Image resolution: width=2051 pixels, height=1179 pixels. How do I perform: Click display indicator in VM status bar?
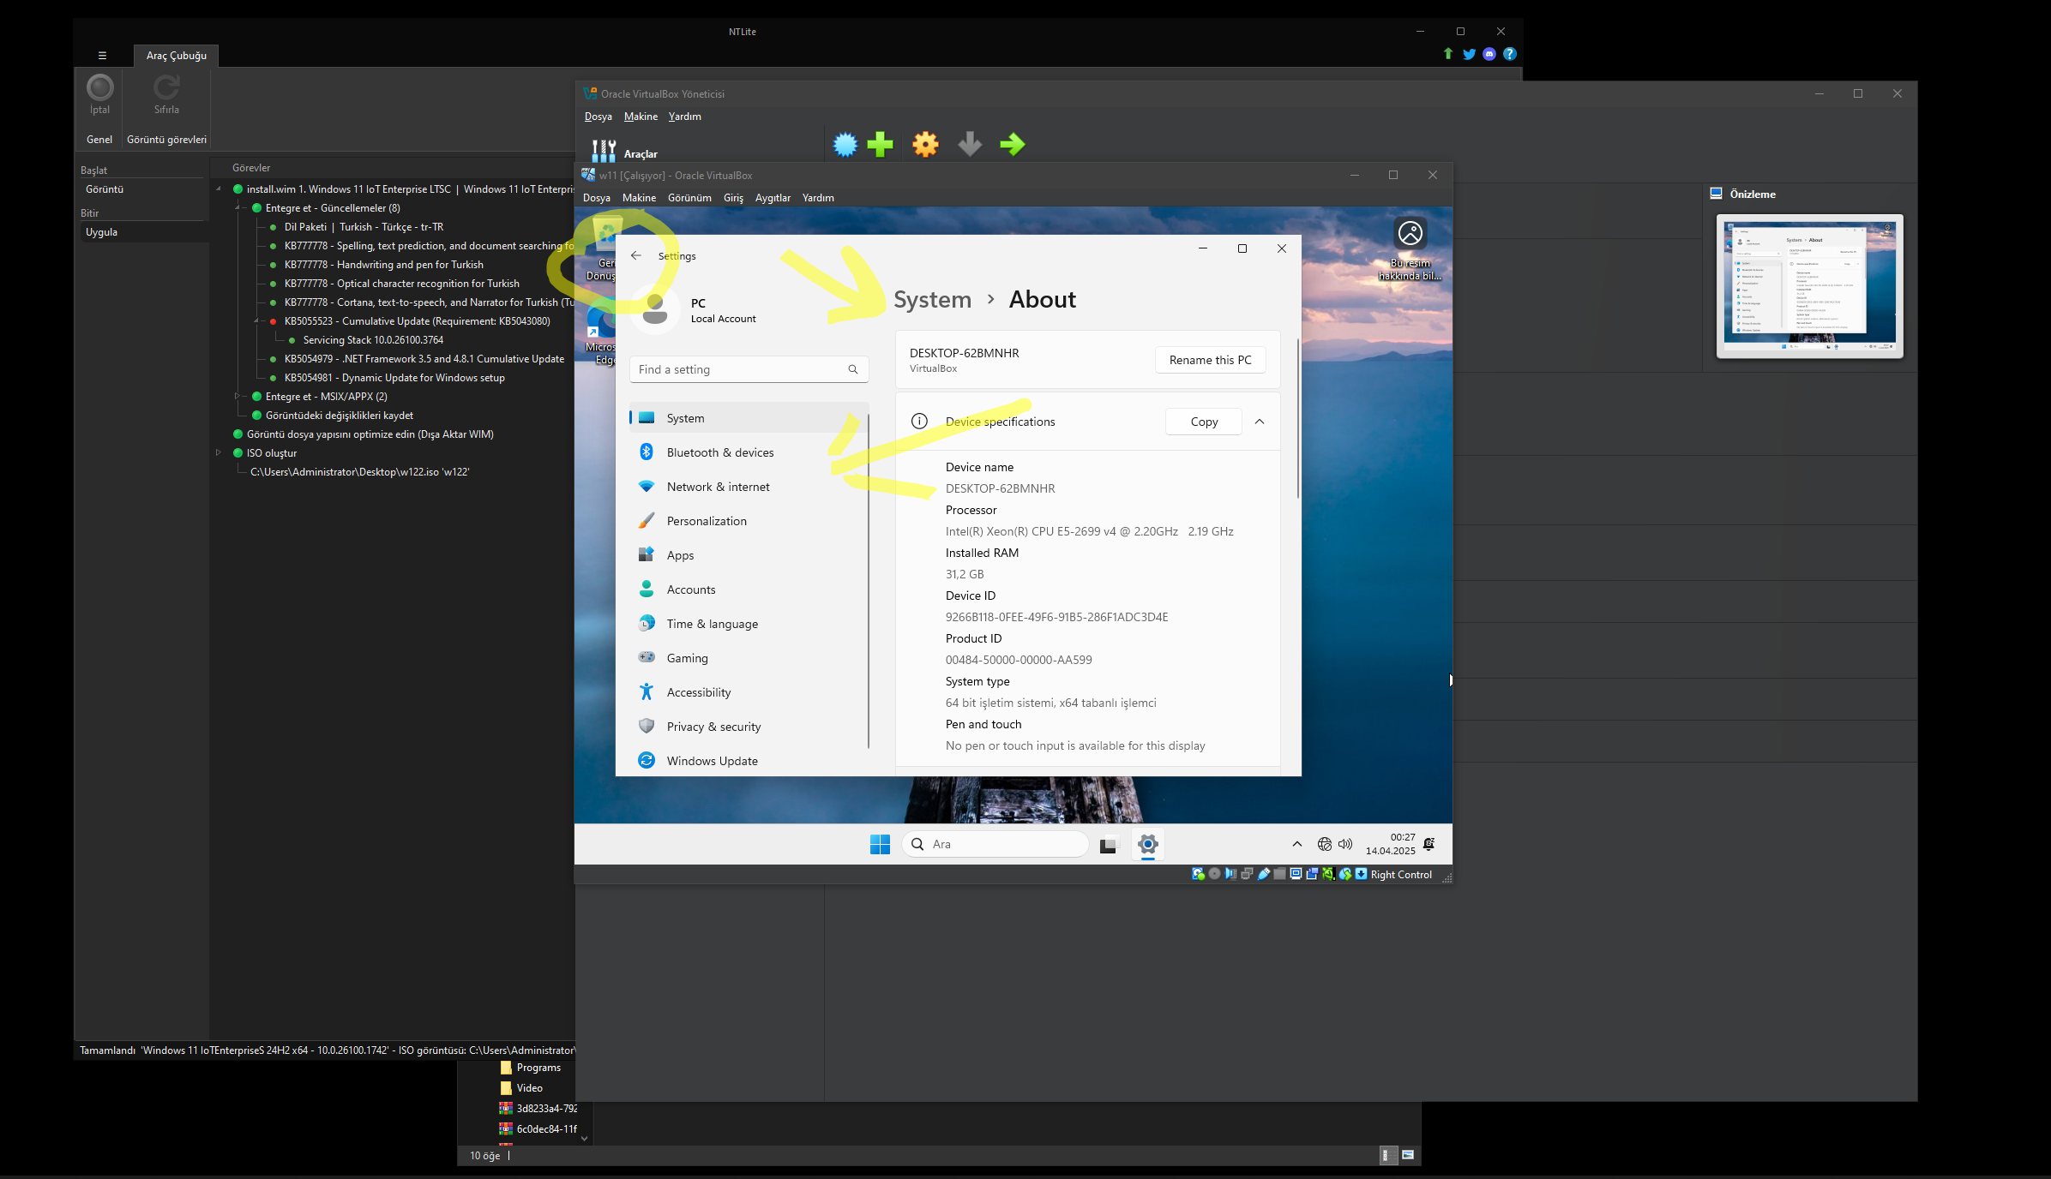1296,874
